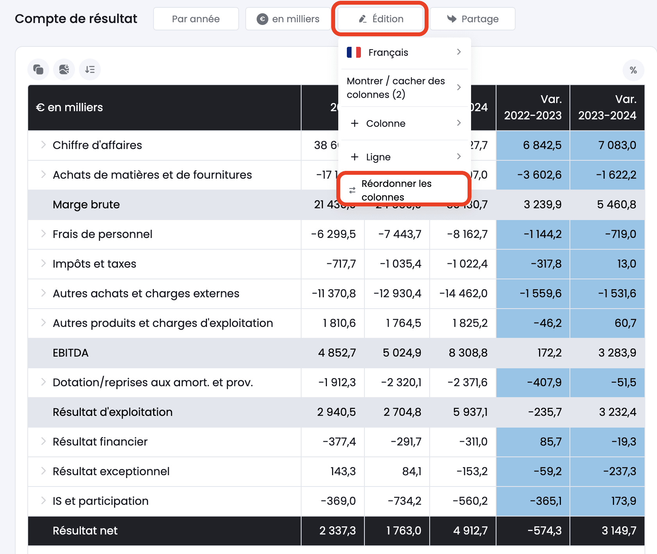Viewport: 657px width, 554px height.
Task: Click the French flag icon
Action: 354,52
